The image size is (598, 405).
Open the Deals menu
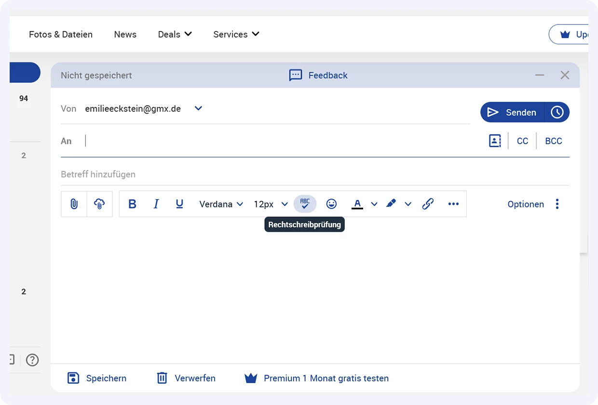(175, 34)
